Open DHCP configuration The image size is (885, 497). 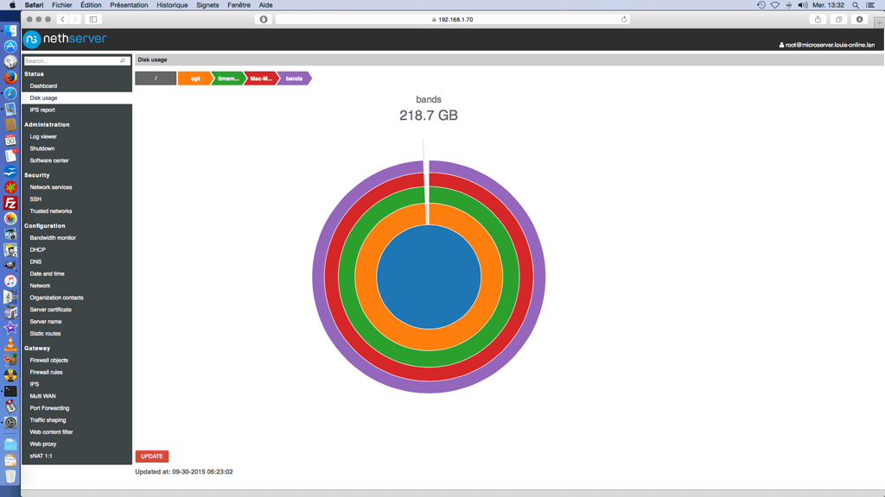click(x=38, y=249)
